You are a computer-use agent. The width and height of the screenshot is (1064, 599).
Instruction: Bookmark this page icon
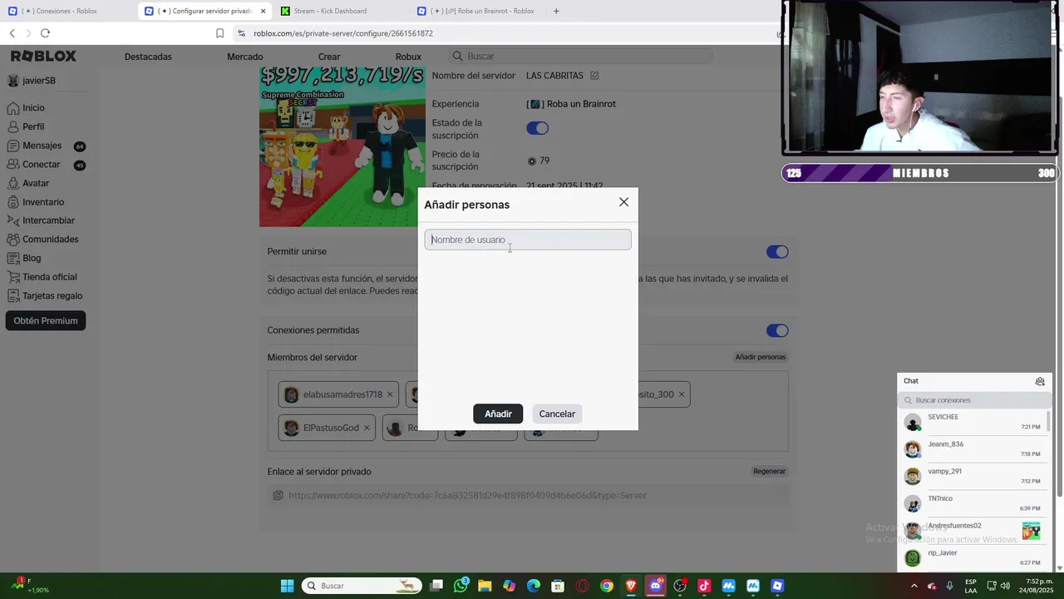[x=219, y=33]
